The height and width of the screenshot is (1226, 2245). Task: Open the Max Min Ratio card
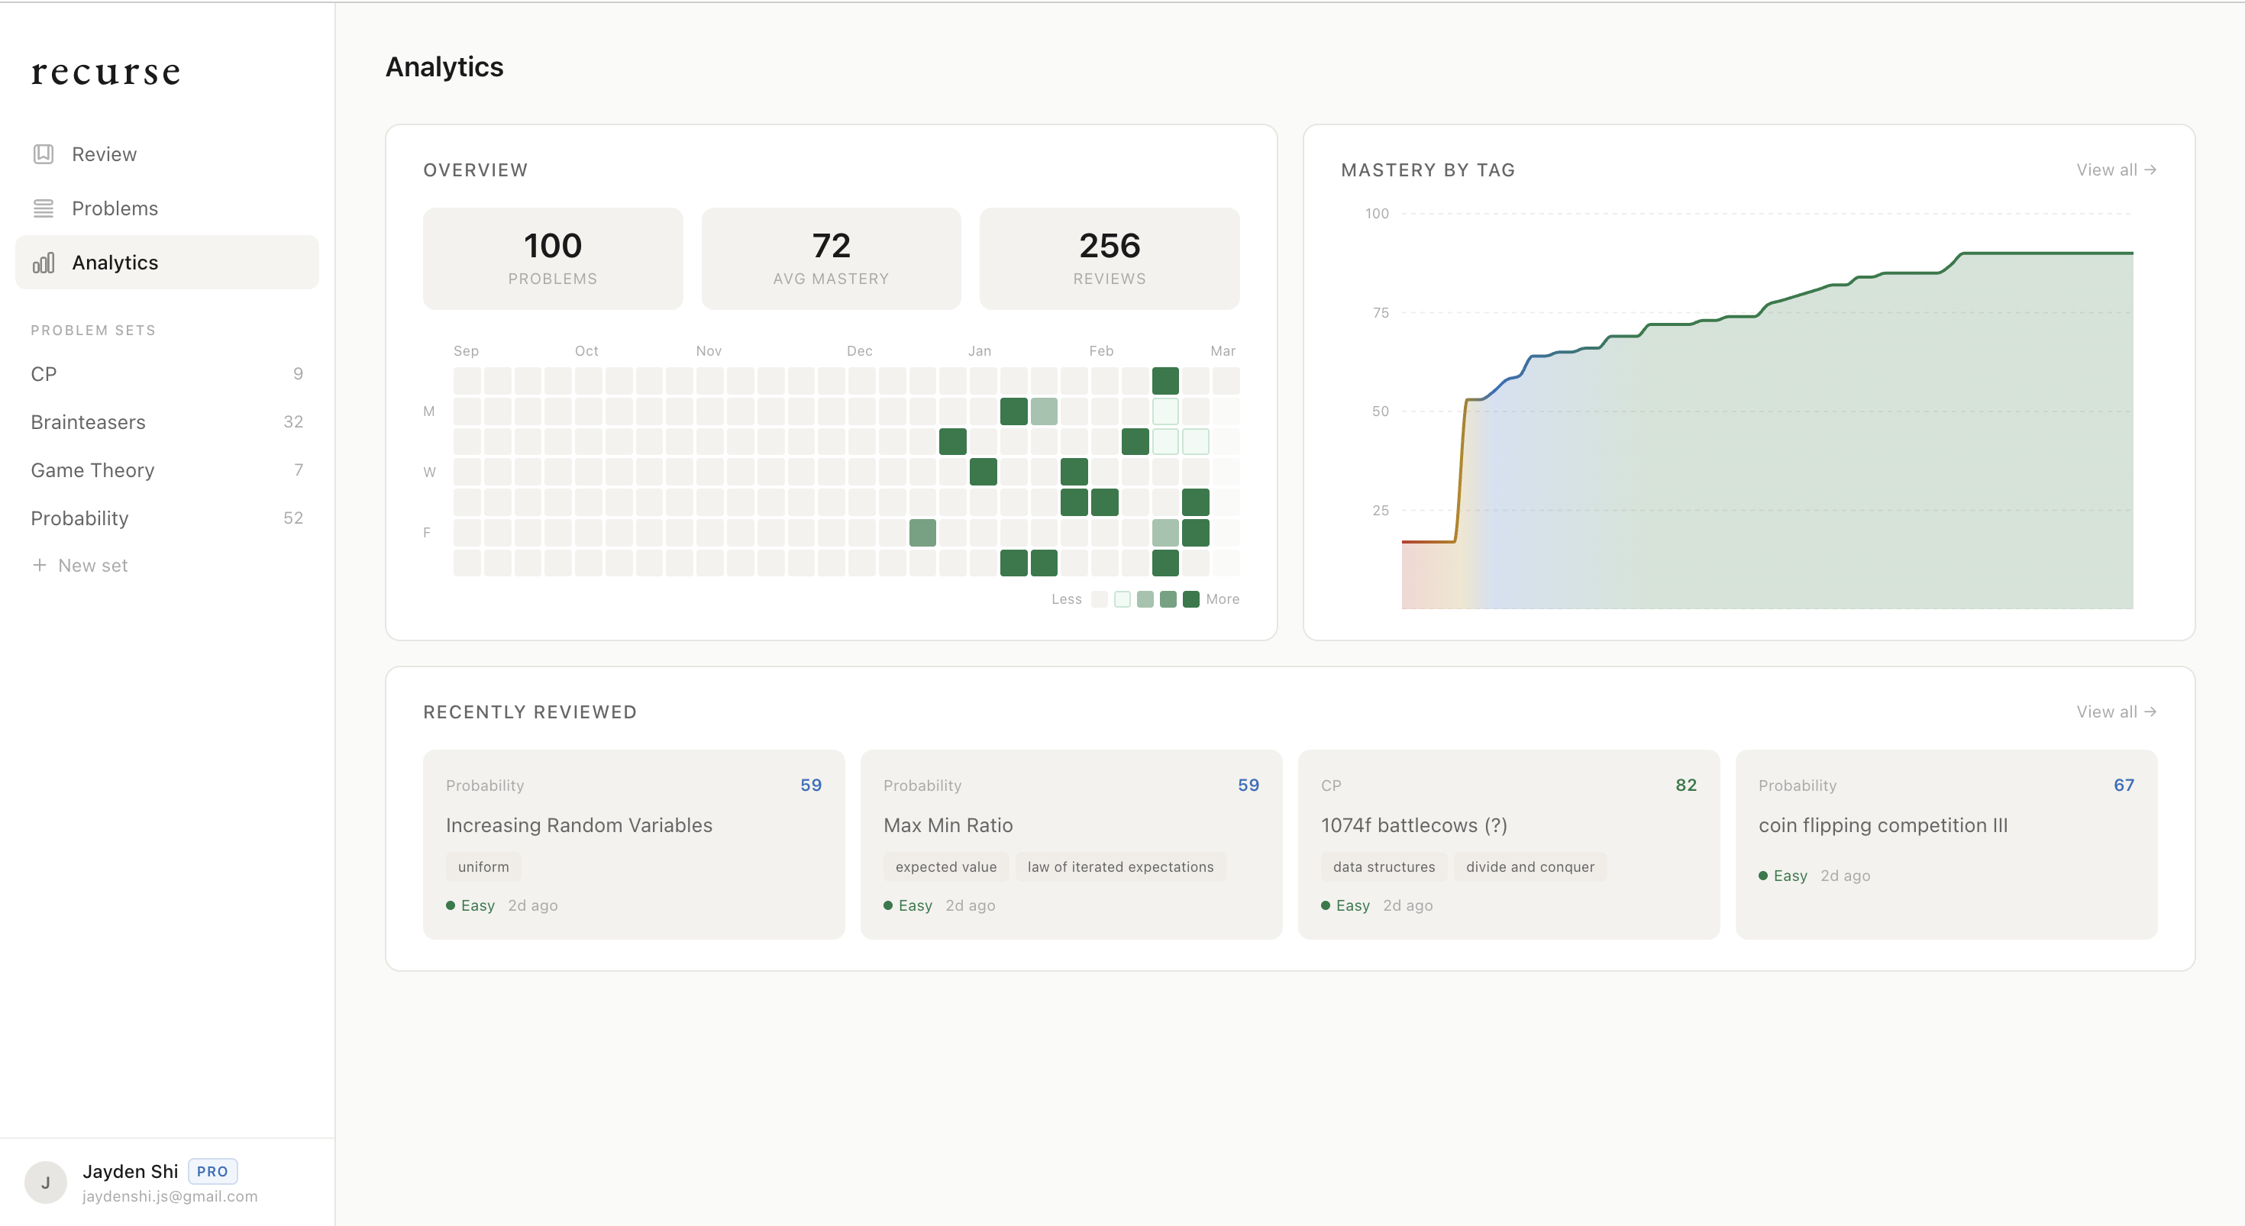948,825
